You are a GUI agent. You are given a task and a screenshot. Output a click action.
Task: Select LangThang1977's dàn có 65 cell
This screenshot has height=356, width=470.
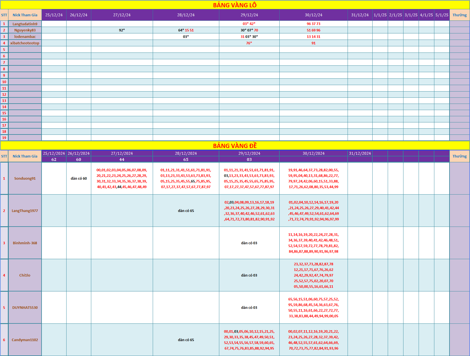[x=186, y=211]
